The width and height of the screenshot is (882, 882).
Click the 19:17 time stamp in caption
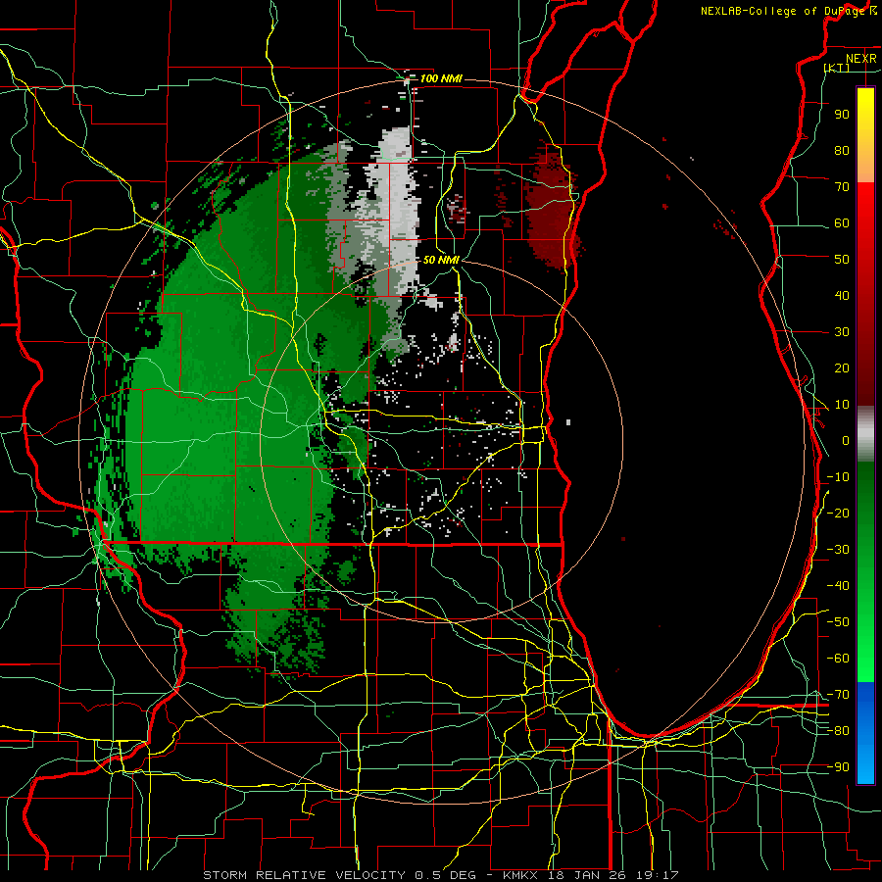tap(659, 875)
